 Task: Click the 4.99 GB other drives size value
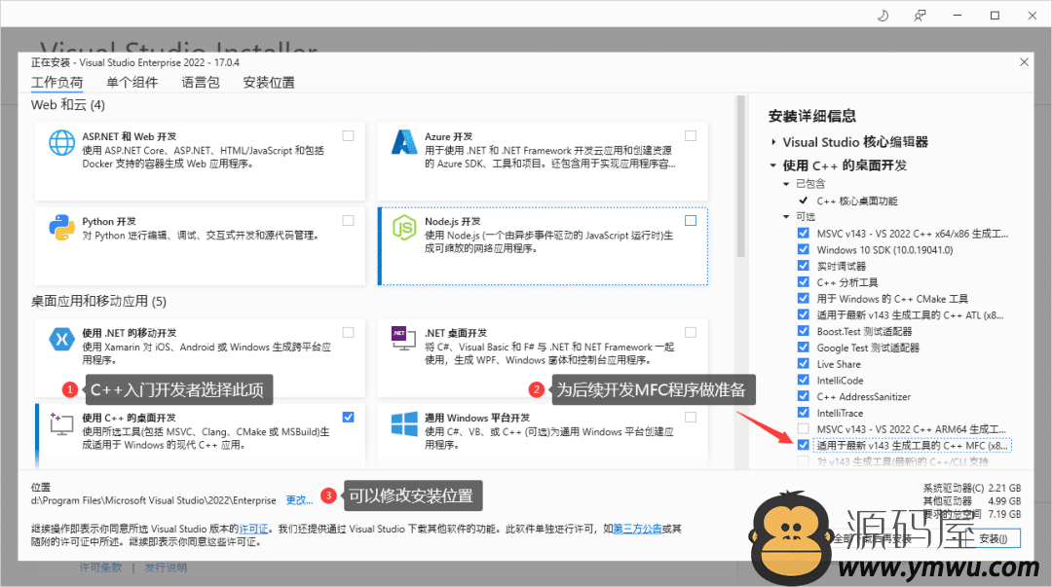tap(1004, 501)
